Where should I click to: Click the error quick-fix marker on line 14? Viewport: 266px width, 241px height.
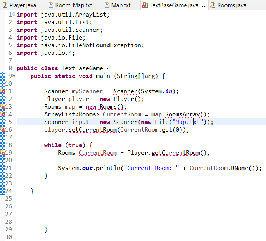point(3,114)
